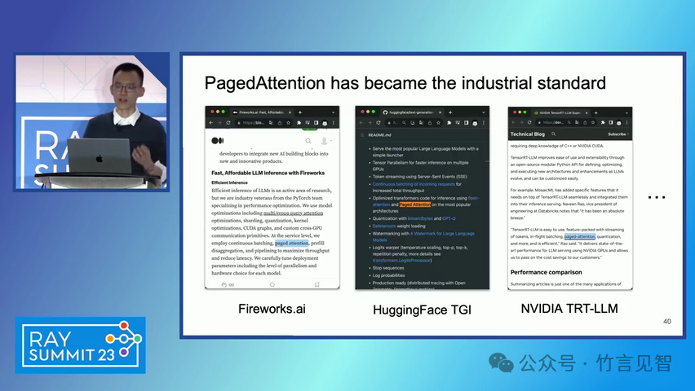Reload the page in the Fireworks.ai browser window

click(x=228, y=123)
